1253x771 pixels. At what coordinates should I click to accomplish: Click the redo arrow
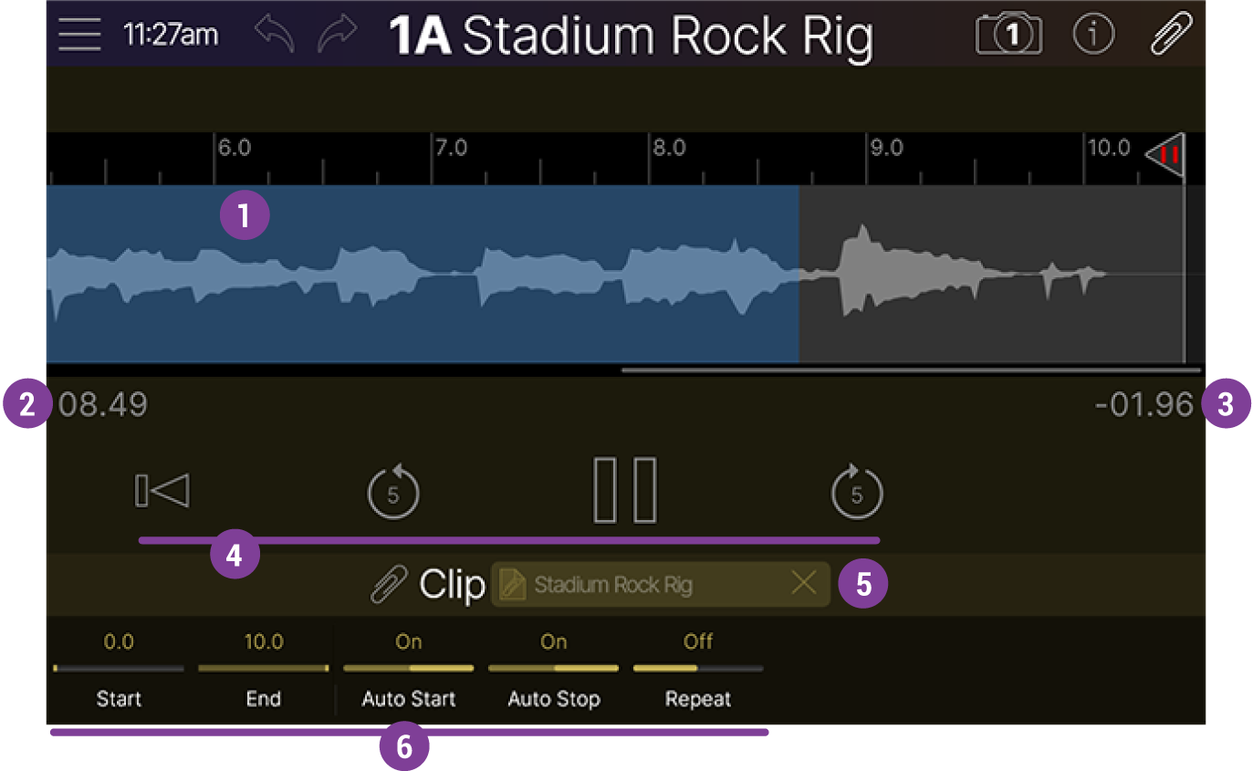[x=338, y=35]
